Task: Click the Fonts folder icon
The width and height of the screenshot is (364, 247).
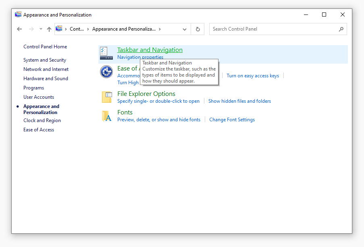Action: [107, 116]
